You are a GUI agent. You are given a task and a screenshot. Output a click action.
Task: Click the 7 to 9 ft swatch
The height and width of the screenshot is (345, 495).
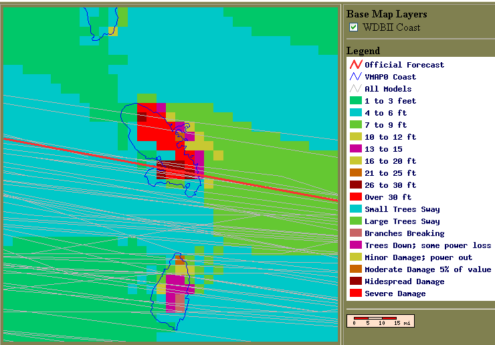point(356,124)
